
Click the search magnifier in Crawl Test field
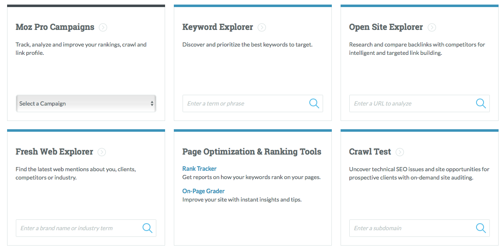481,228
